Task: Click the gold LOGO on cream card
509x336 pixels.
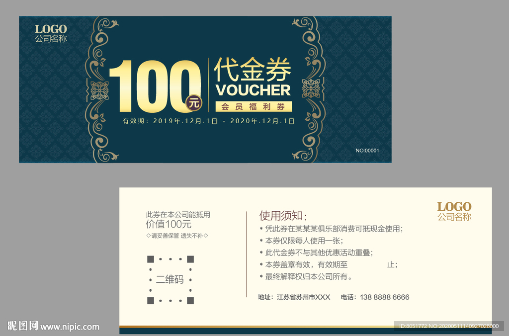Action: click(454, 206)
